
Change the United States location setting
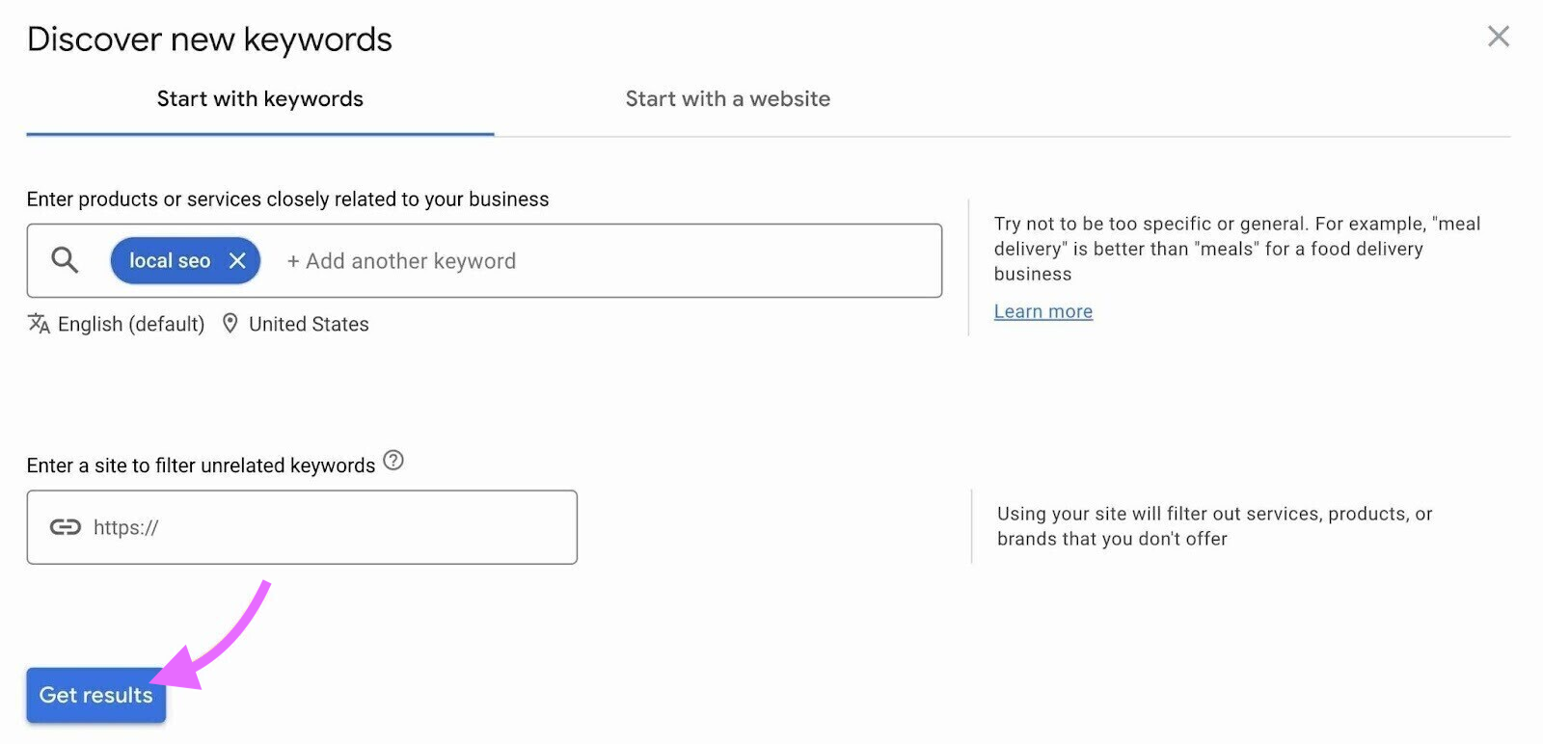coord(309,324)
